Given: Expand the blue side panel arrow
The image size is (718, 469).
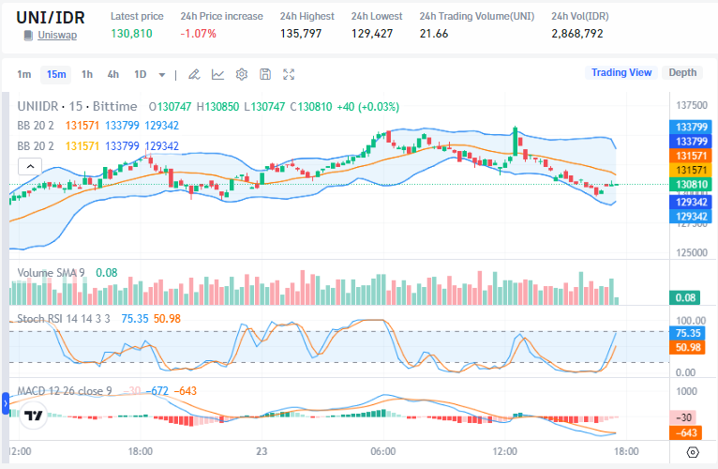Looking at the screenshot, I should [x=6, y=404].
